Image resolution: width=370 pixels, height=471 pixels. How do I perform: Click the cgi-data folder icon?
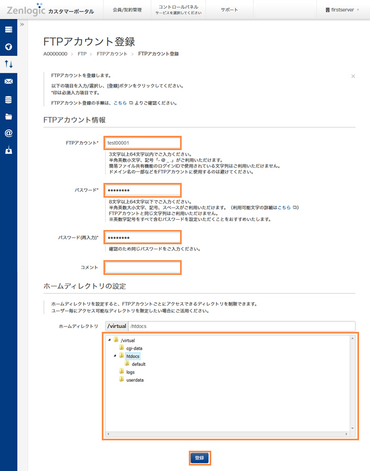[121, 348]
